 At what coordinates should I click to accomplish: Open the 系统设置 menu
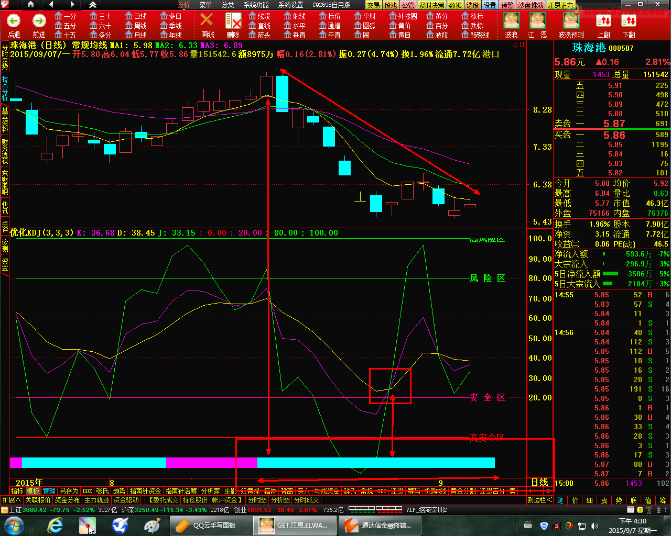click(290, 5)
